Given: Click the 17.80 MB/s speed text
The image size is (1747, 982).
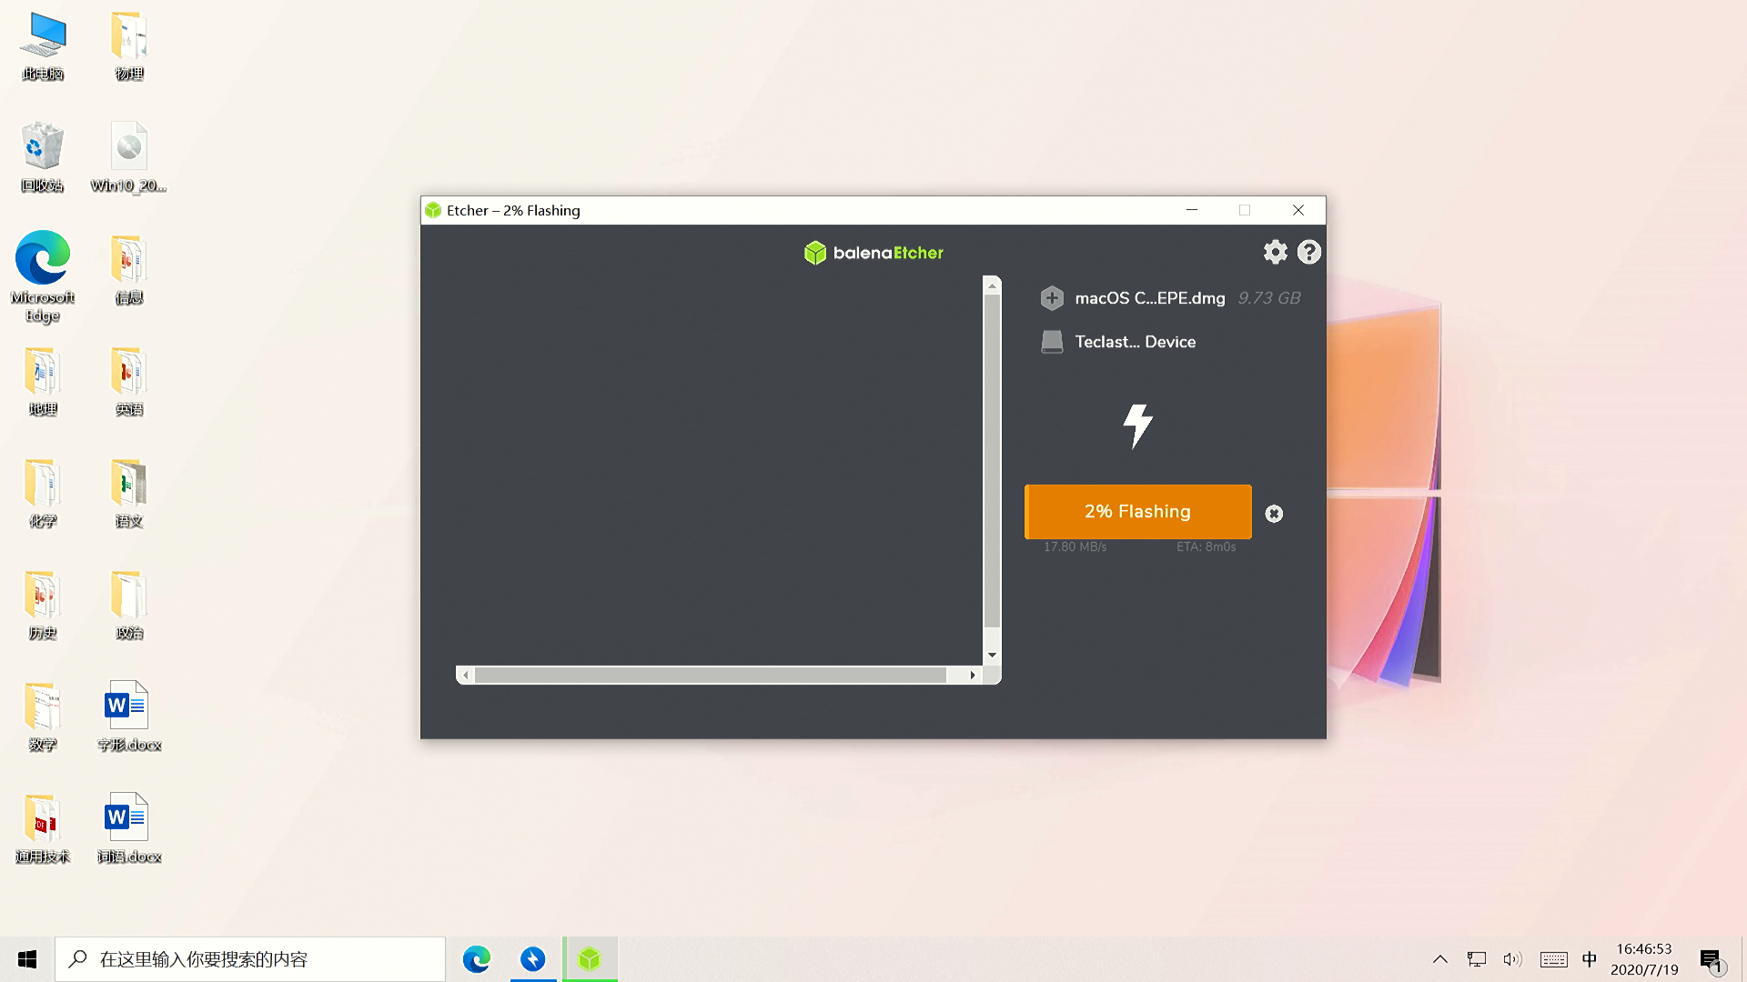Looking at the screenshot, I should click(x=1075, y=546).
